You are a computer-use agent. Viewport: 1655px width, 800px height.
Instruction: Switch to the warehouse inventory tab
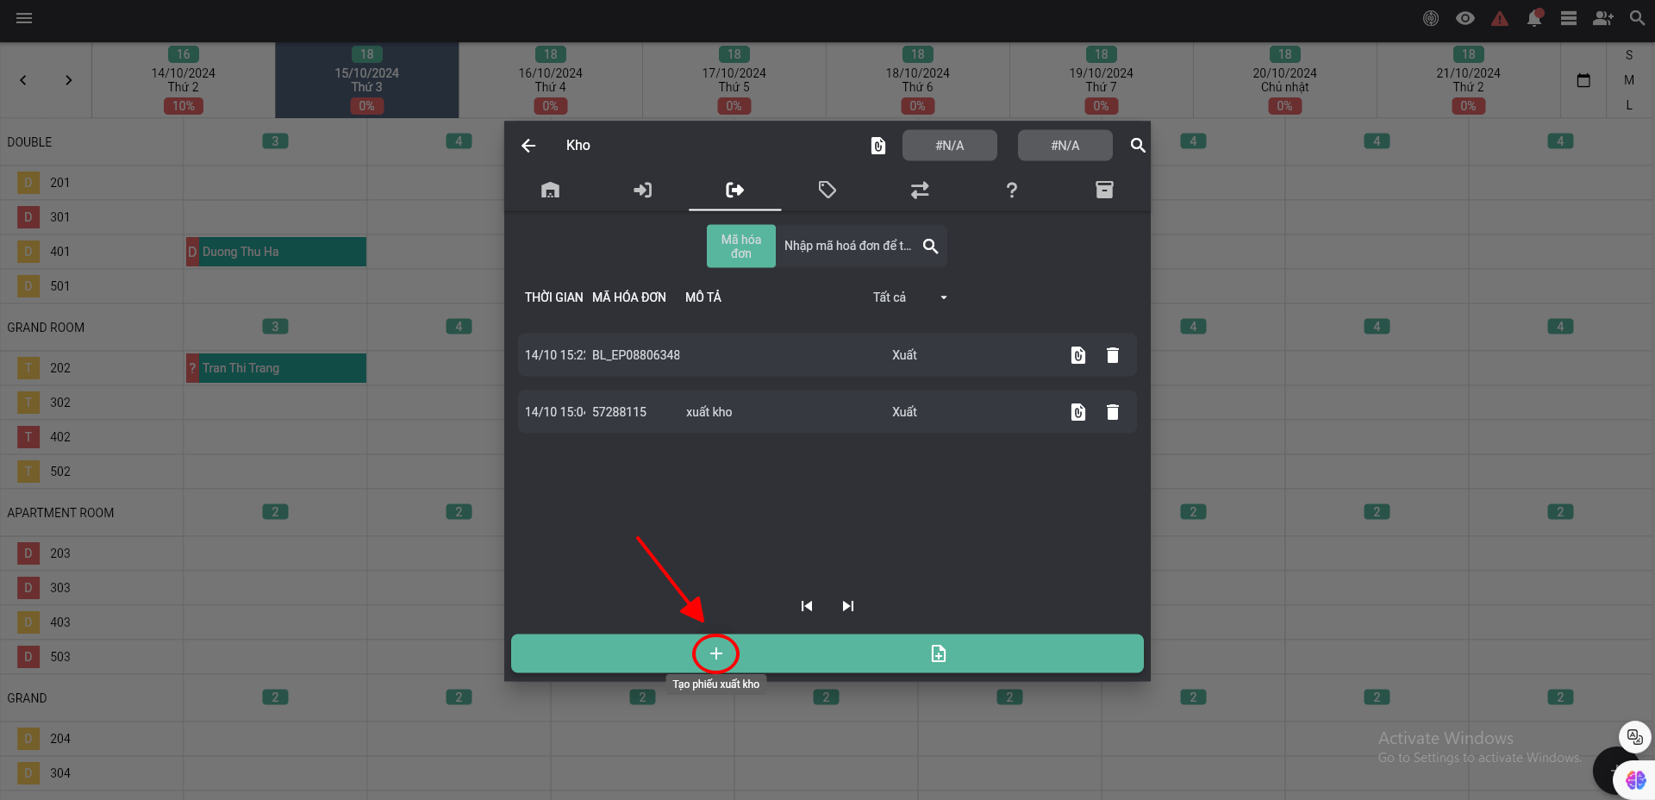[550, 190]
